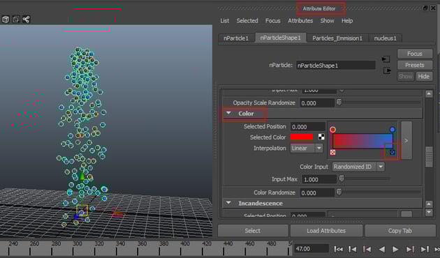Click the dropdown arrow beside Randomized ID
This screenshot has height=258, width=440.
click(381, 167)
